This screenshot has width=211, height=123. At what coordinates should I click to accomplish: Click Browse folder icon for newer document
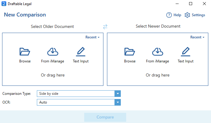coord(129,52)
